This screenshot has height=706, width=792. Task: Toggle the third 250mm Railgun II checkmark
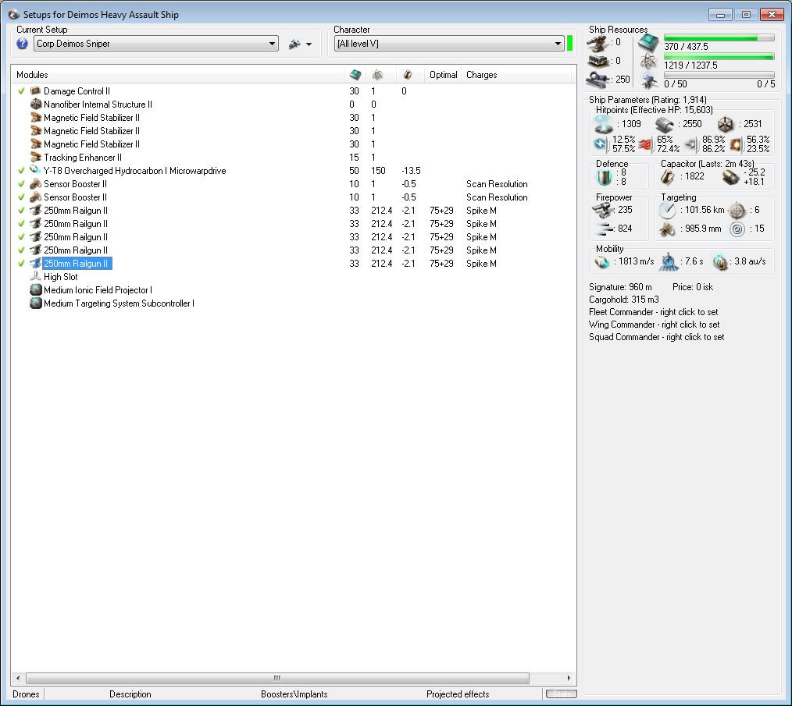click(x=21, y=236)
